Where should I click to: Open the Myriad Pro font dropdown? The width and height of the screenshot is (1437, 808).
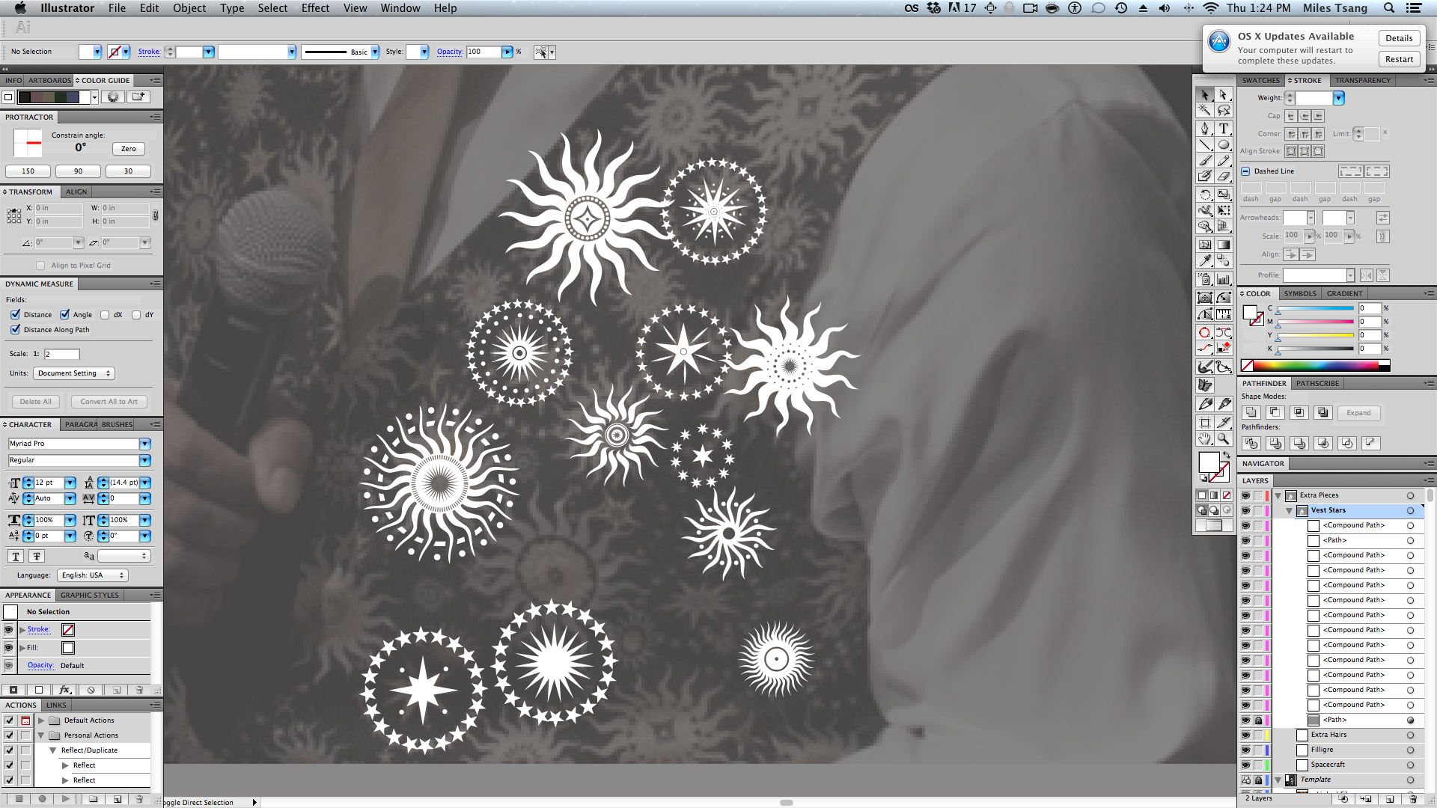tap(144, 444)
